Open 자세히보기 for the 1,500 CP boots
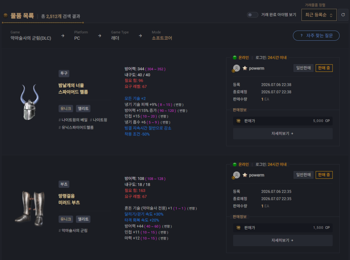The width and height of the screenshot is (350, 260). point(283,240)
